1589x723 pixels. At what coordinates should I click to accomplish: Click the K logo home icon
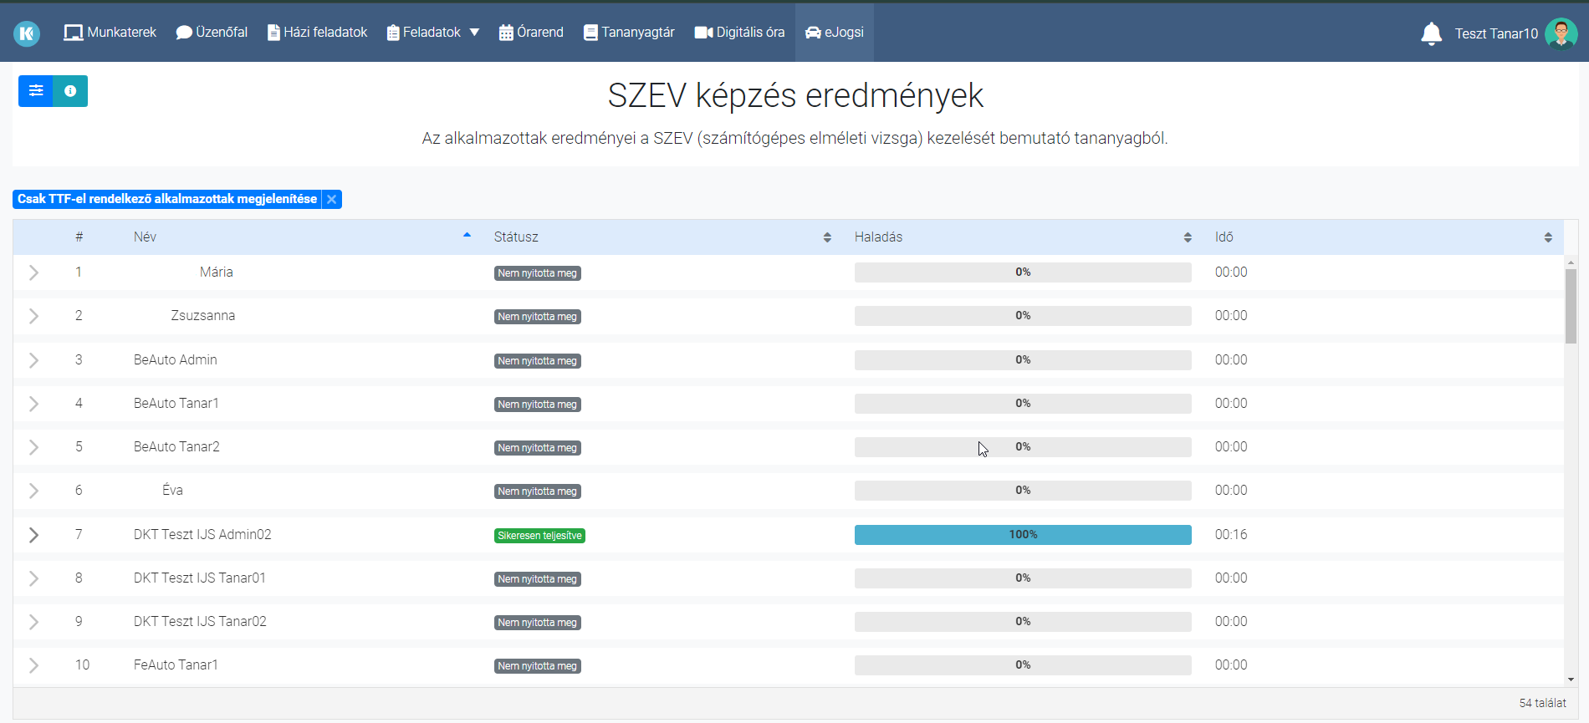[27, 33]
